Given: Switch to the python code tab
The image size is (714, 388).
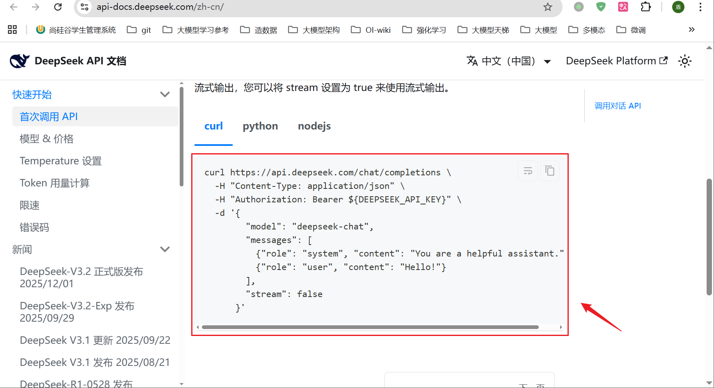Looking at the screenshot, I should click(260, 126).
